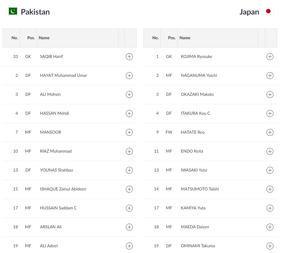The height and width of the screenshot is (253, 283).
Task: Select player name MATSUMOTO Taishi
Action: coord(200,189)
